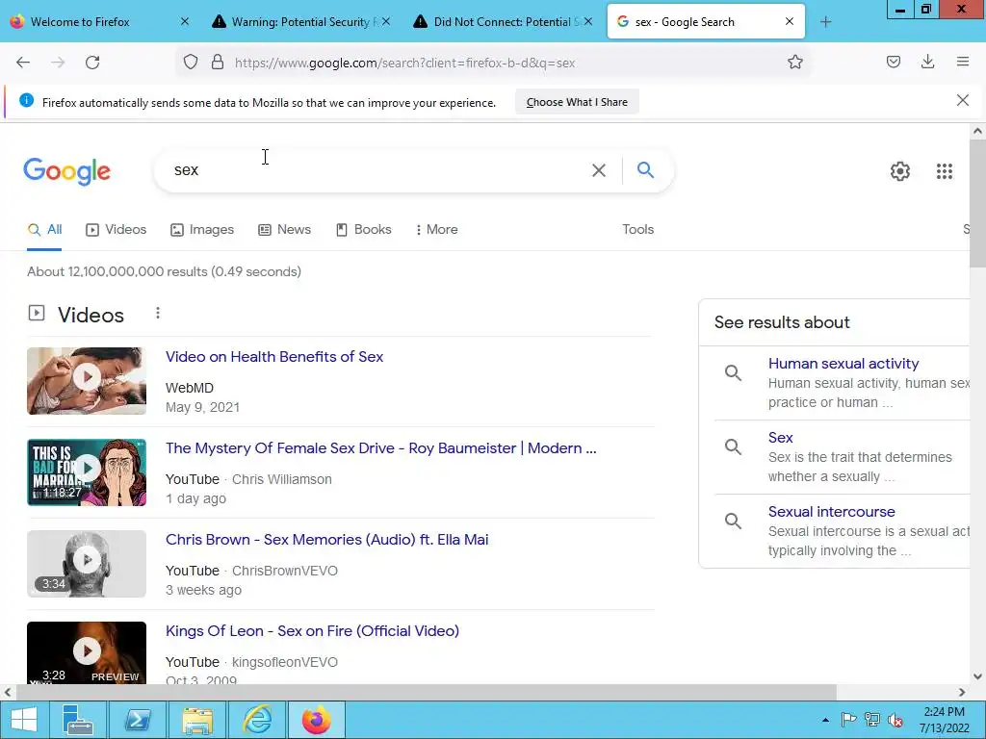Click Choose What I Share button
The image size is (986, 739).
577,102
